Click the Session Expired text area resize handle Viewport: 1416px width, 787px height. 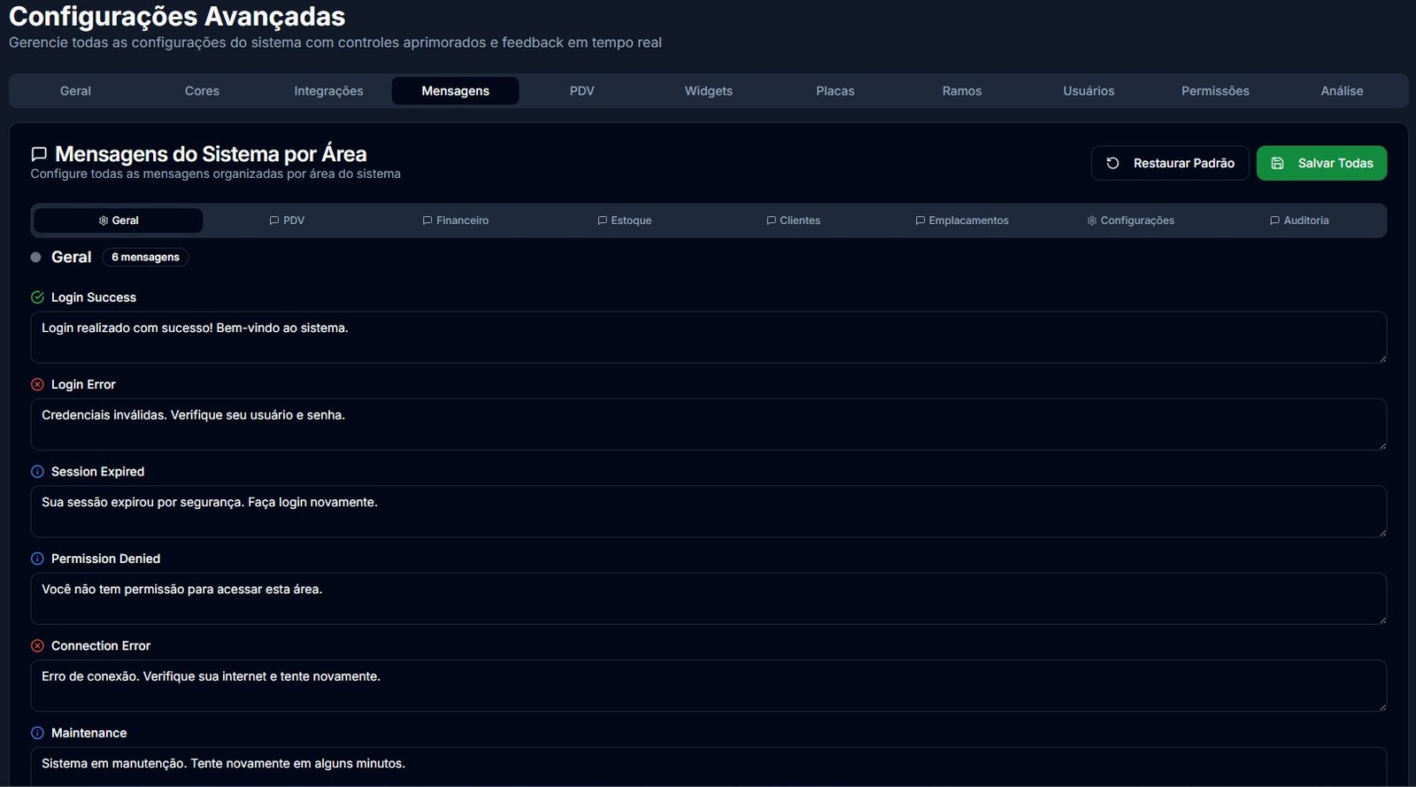click(1381, 532)
